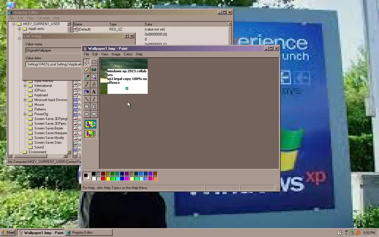Screen dimensions: 379x237
Task: Enable opaque selection background option
Action: point(91,124)
